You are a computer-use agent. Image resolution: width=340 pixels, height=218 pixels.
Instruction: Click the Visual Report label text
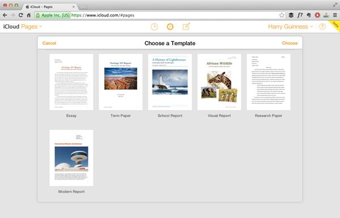tap(219, 116)
